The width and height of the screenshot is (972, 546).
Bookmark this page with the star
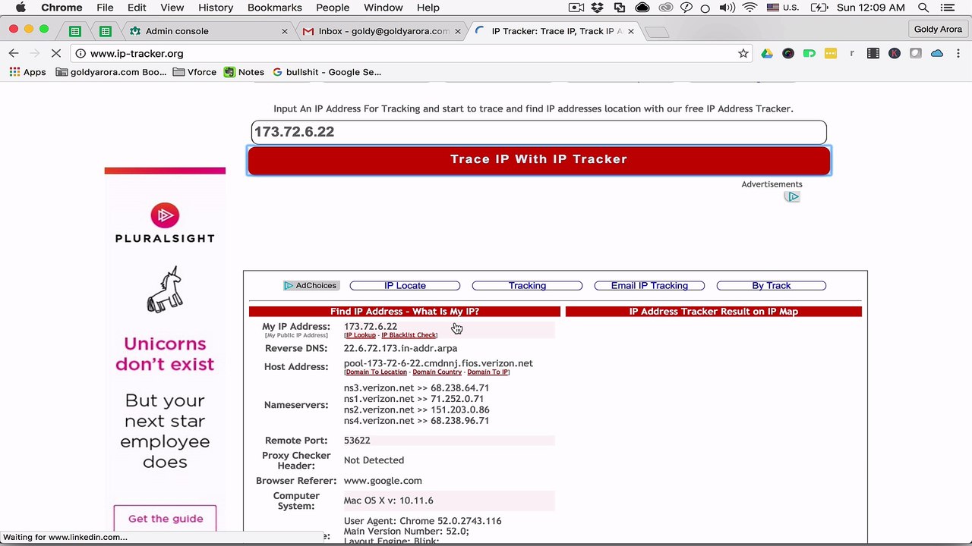coord(743,53)
